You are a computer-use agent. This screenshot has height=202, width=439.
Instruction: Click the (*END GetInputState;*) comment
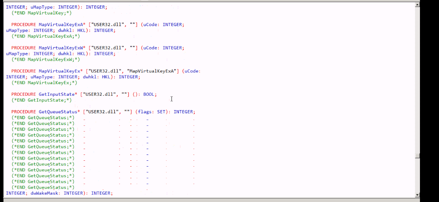[42, 100]
